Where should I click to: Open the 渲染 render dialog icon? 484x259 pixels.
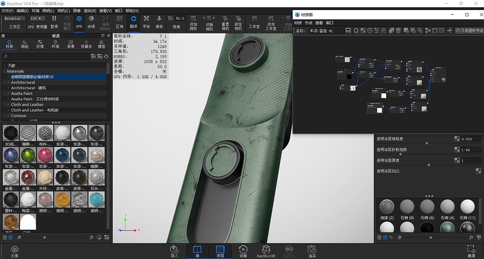312,251
